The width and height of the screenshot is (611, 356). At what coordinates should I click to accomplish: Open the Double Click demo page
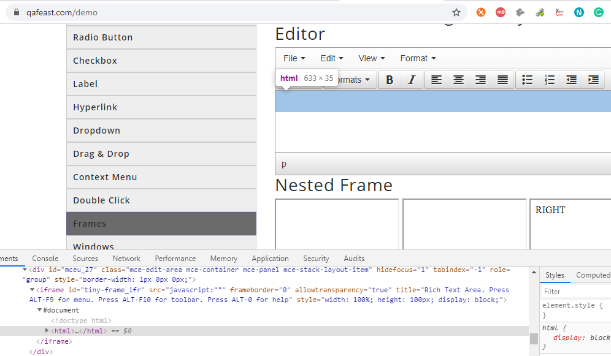161,200
